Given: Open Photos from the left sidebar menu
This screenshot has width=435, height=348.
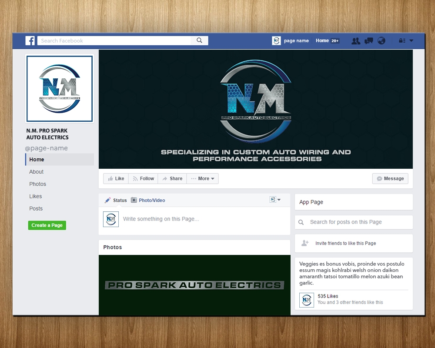Looking at the screenshot, I should click(37, 184).
